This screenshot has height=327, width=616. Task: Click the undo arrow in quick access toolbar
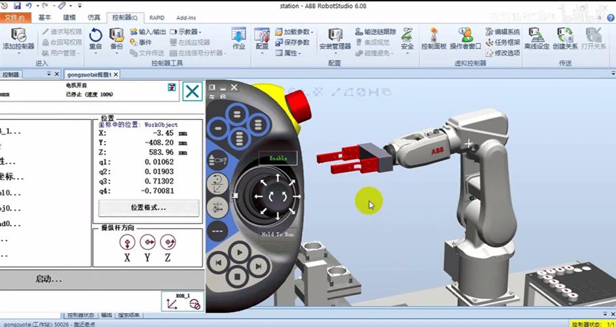click(29, 6)
